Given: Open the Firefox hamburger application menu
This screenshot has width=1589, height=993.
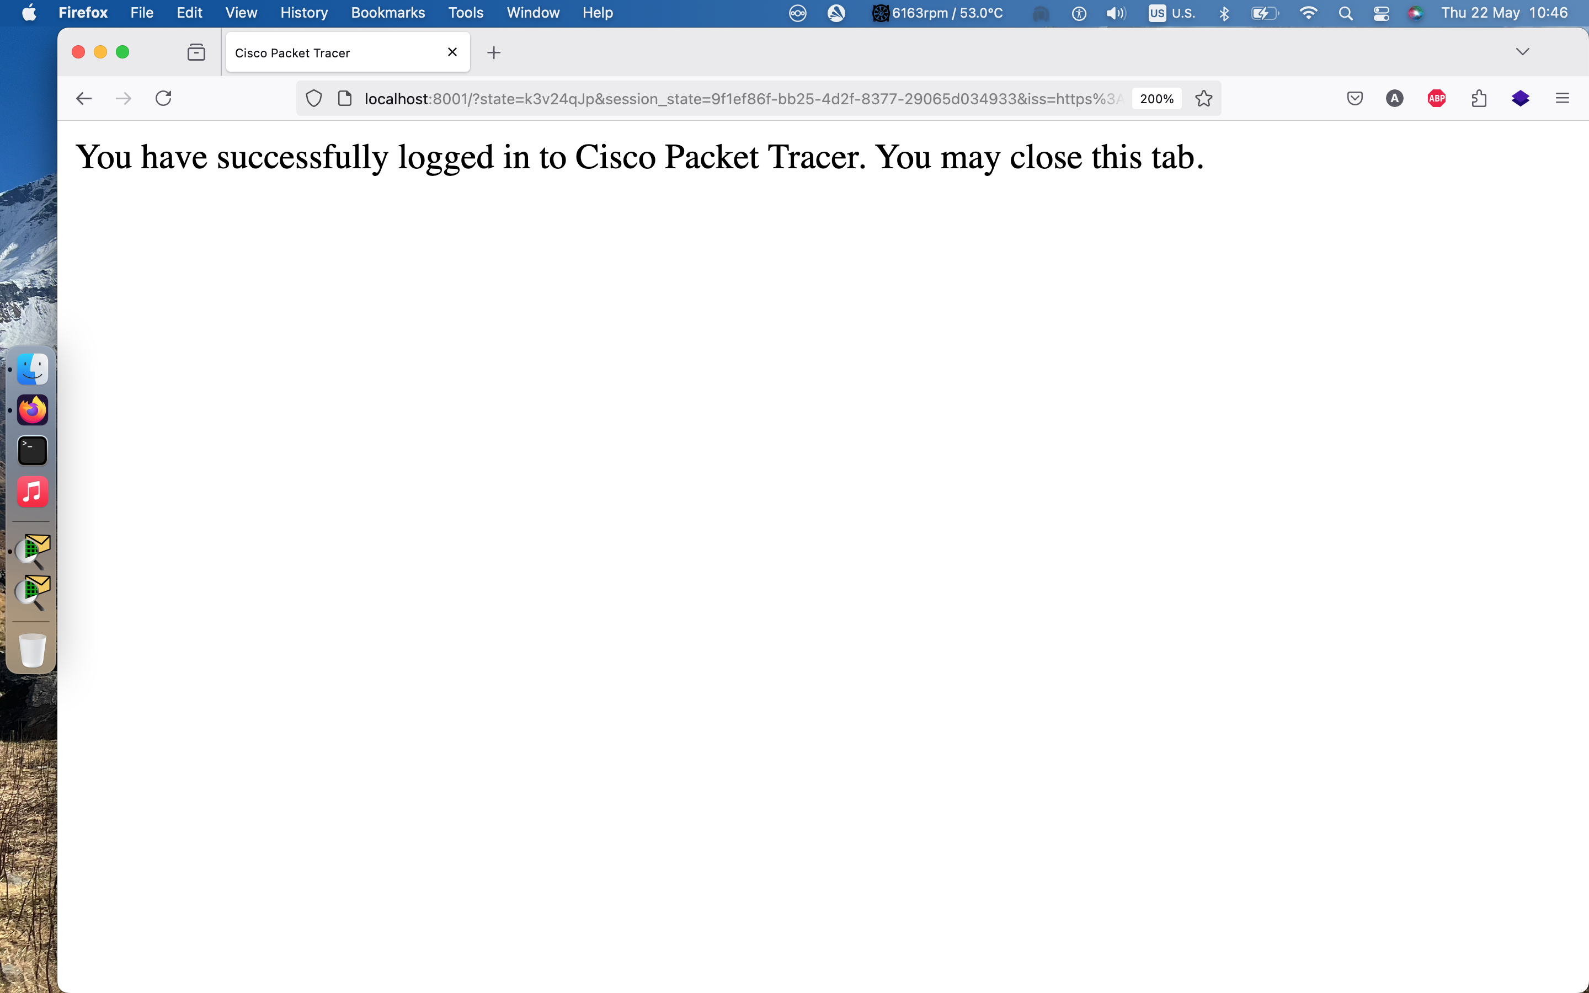Looking at the screenshot, I should coord(1562,99).
